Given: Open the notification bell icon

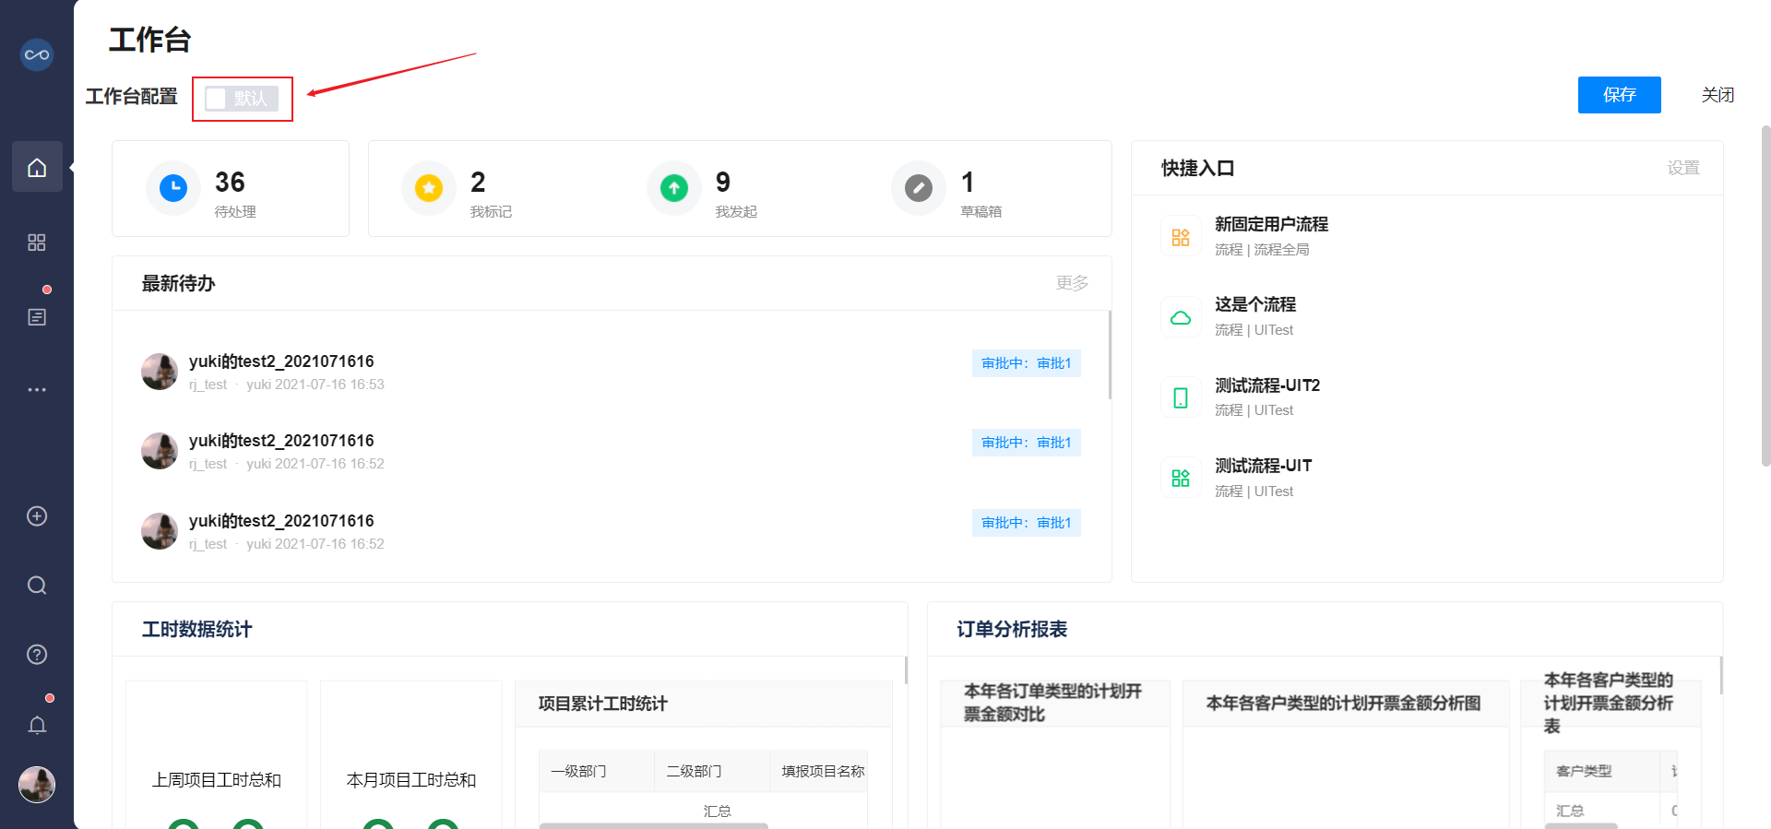Looking at the screenshot, I should pos(37,726).
